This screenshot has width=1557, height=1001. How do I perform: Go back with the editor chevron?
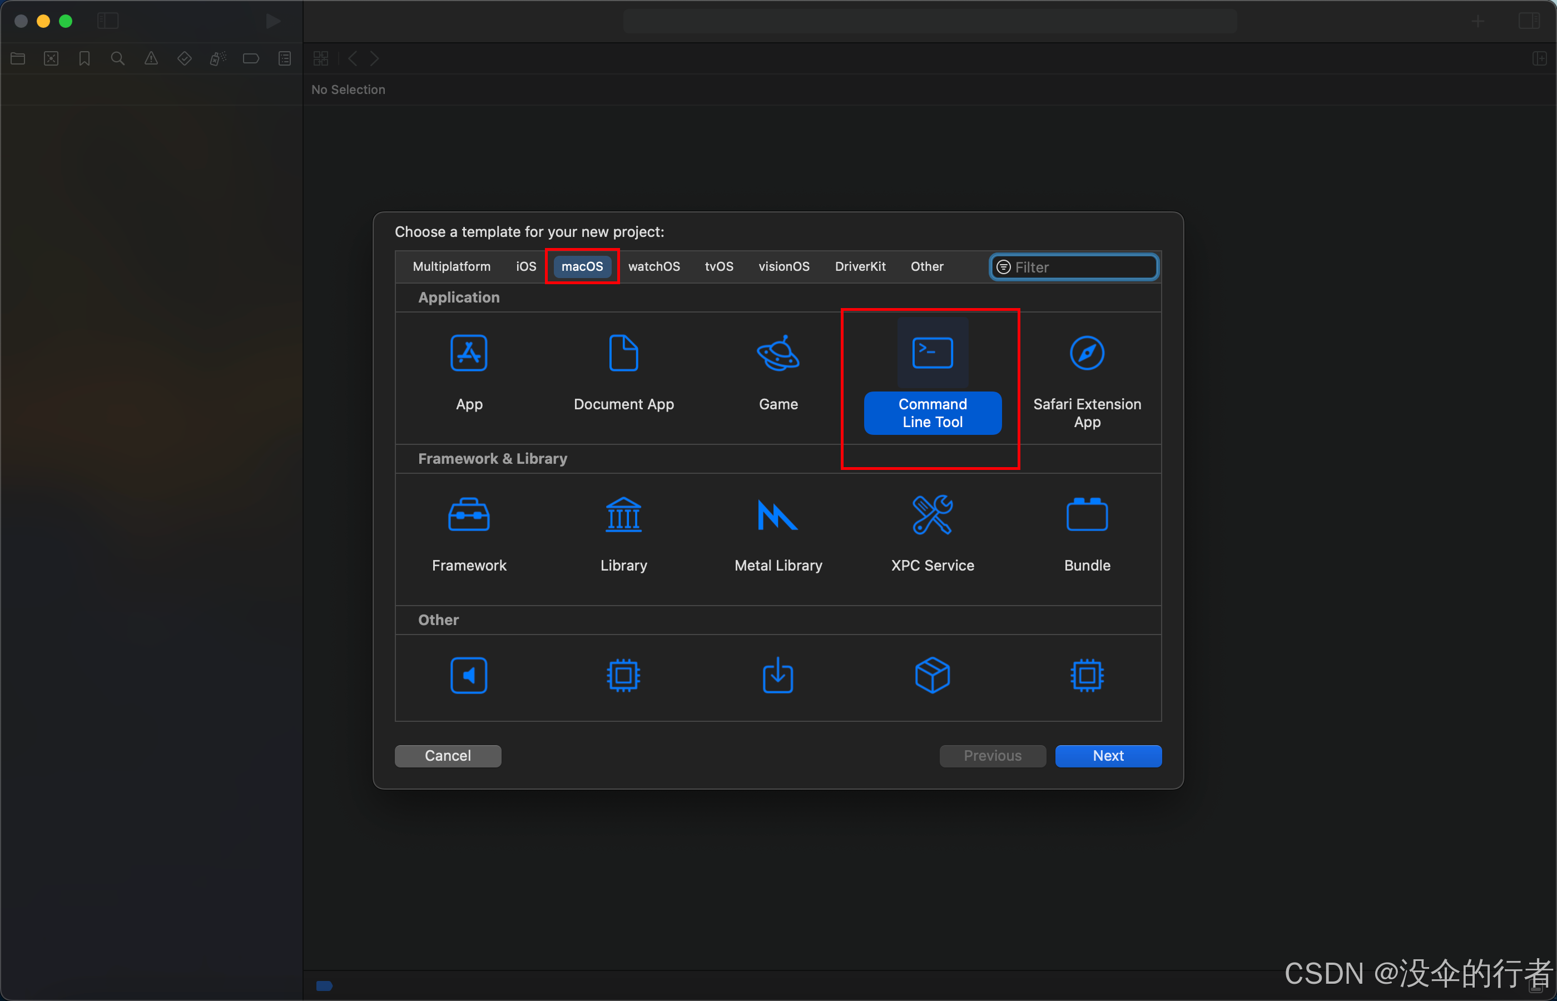click(x=352, y=58)
